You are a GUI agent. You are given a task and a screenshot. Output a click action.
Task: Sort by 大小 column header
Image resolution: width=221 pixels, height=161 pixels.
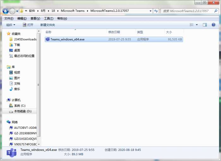click(169, 32)
